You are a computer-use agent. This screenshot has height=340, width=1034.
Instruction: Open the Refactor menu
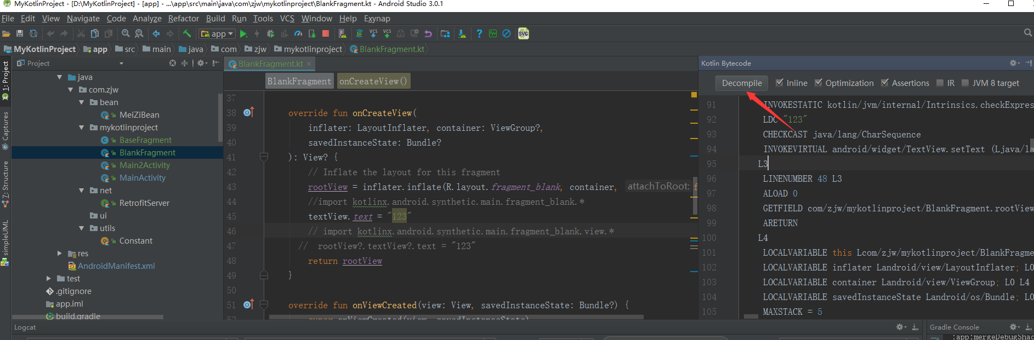183,19
